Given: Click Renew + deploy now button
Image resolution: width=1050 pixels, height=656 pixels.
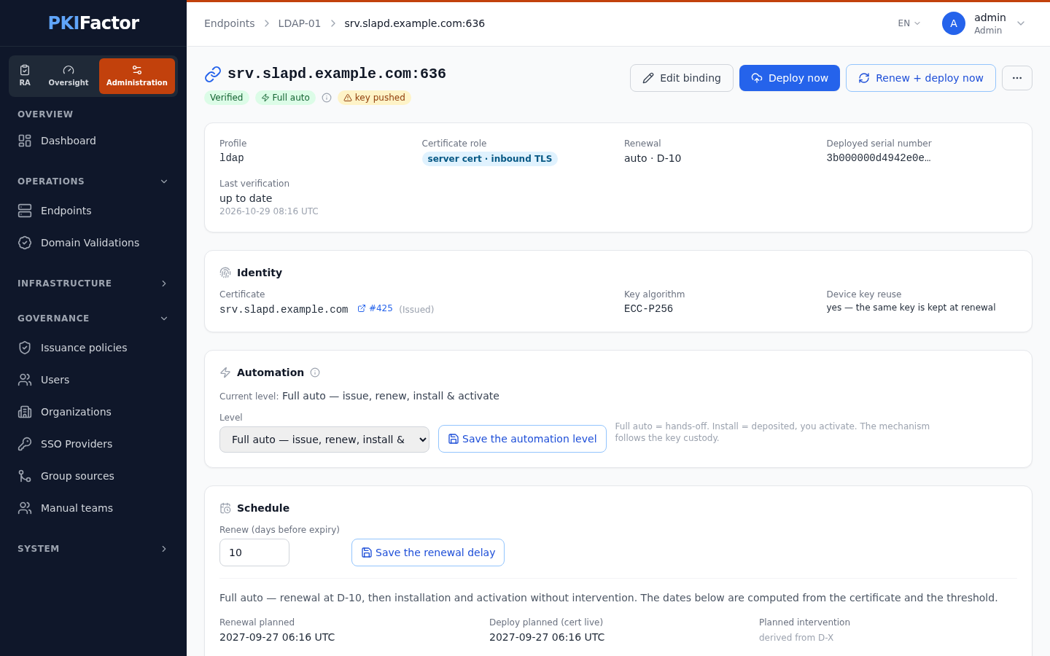Looking at the screenshot, I should pos(921,78).
